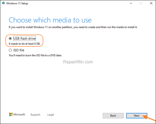The width and height of the screenshot is (156, 124).
Task: Click the Next button
Action: pyautogui.click(x=137, y=116)
